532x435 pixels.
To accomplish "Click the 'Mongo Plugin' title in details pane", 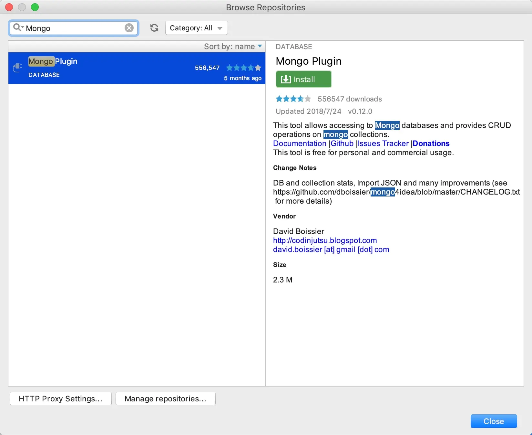I will tap(309, 61).
